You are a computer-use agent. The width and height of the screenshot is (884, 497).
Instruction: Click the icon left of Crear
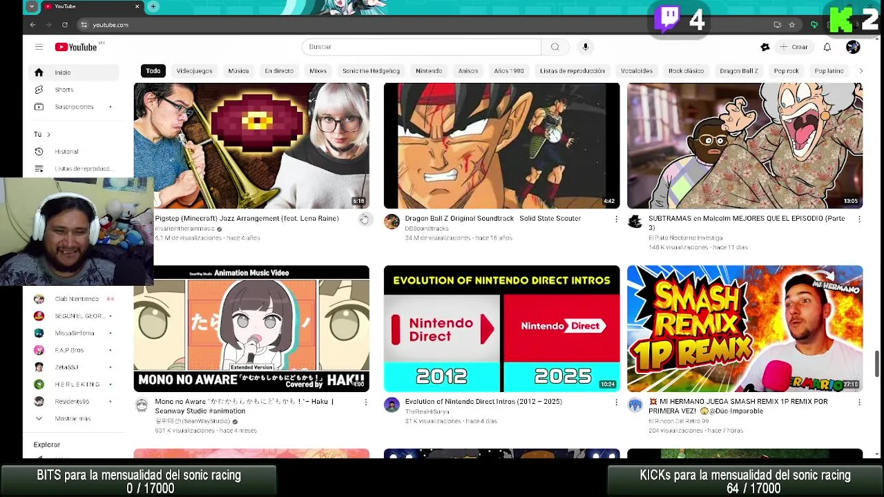(x=765, y=47)
